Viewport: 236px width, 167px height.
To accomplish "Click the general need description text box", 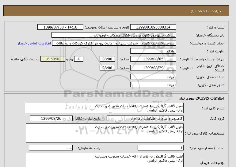I will [104, 108].
